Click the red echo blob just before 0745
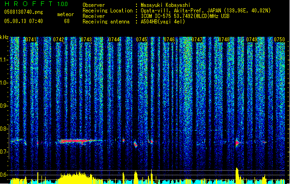The width and height of the screenshot is (290, 184). click(136, 144)
